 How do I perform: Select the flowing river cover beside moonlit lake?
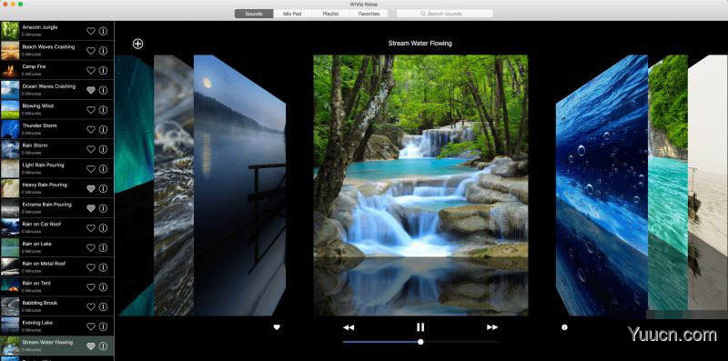point(174,186)
